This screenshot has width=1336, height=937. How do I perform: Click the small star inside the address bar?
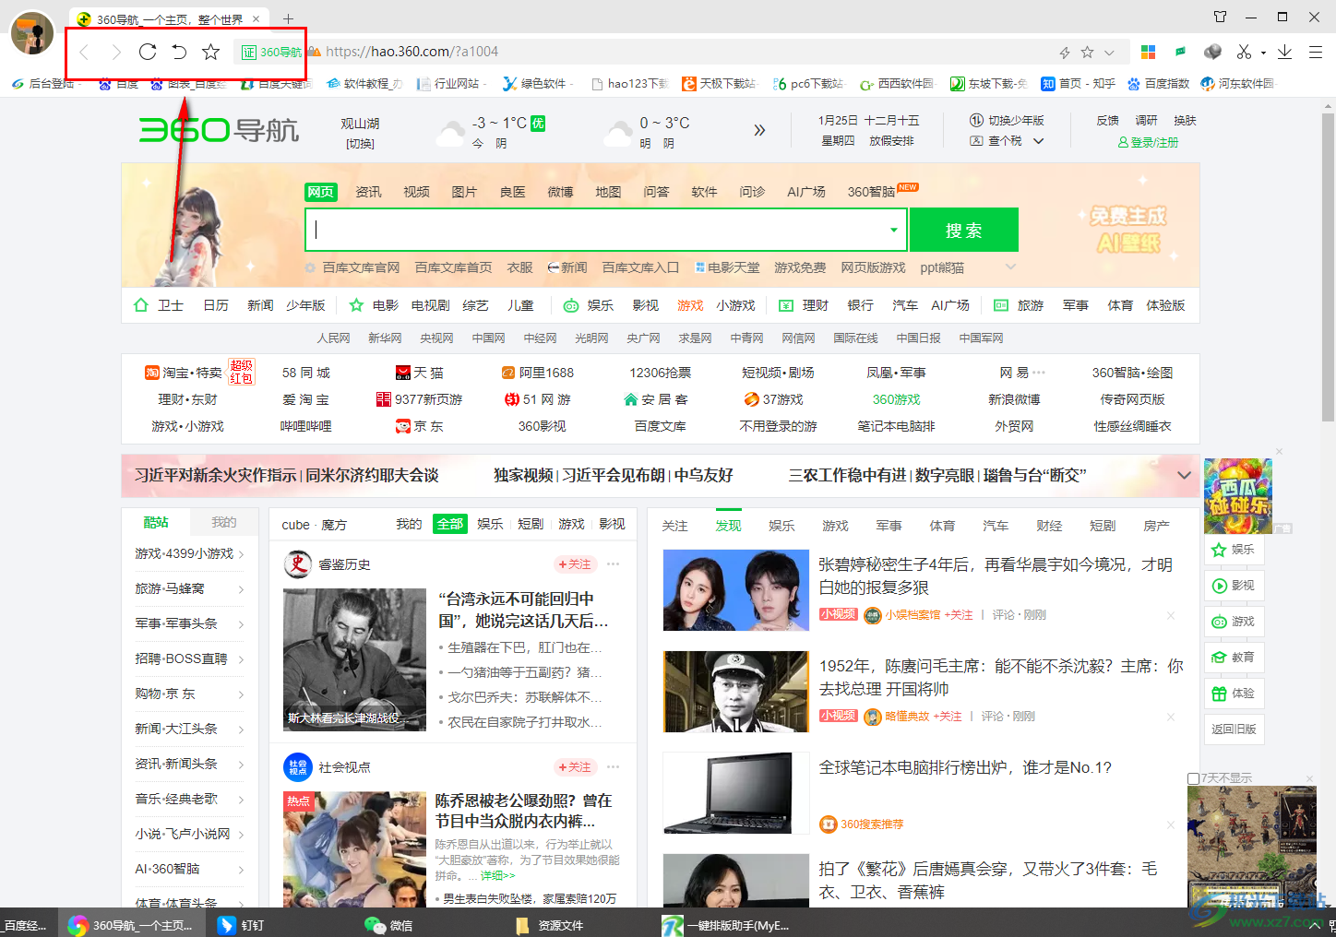(x=1088, y=53)
